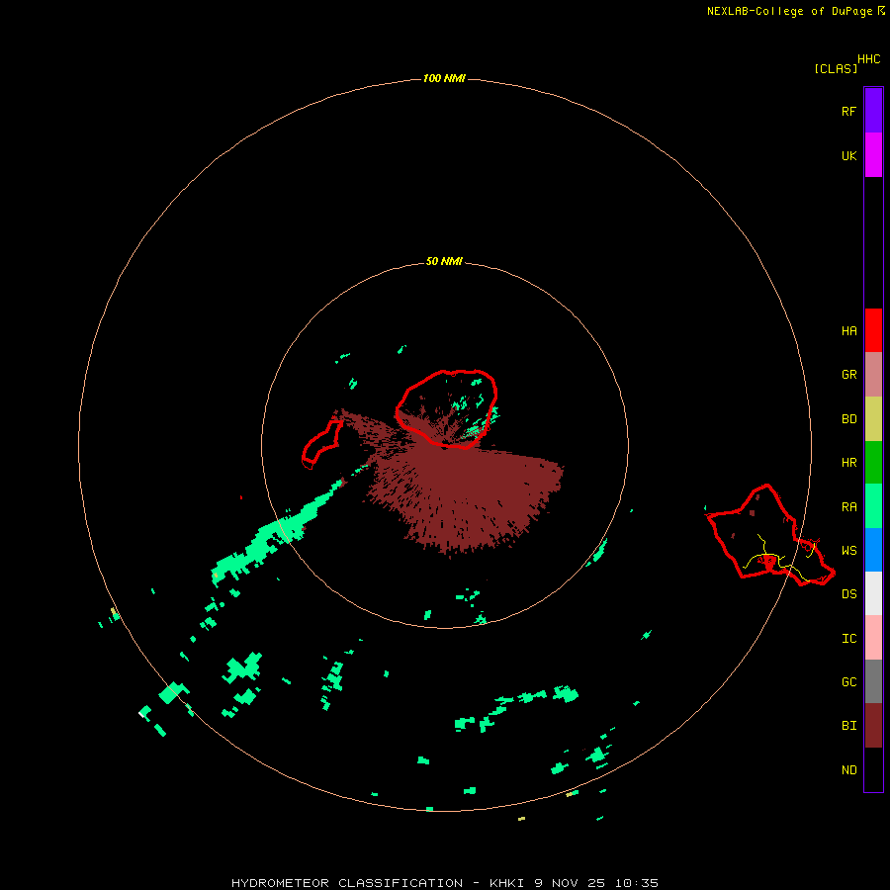The image size is (890, 890).
Task: Click the ND black legend swatch
Action: pyautogui.click(x=873, y=769)
